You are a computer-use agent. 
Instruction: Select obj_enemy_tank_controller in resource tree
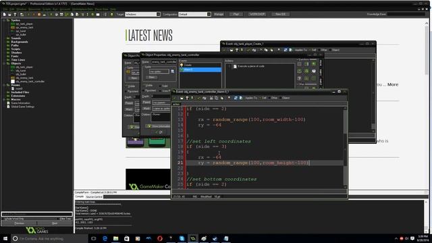[30, 82]
